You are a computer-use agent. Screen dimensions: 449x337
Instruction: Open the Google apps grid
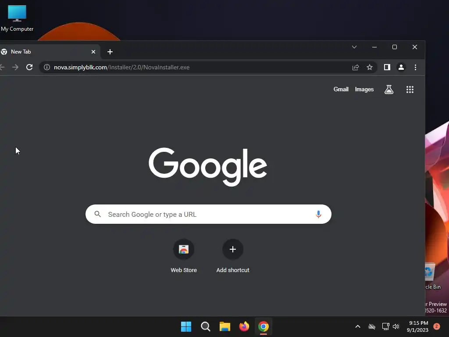pyautogui.click(x=410, y=90)
